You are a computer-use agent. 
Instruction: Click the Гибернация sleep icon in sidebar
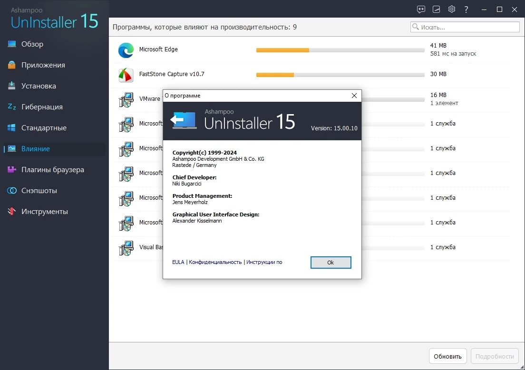12,107
